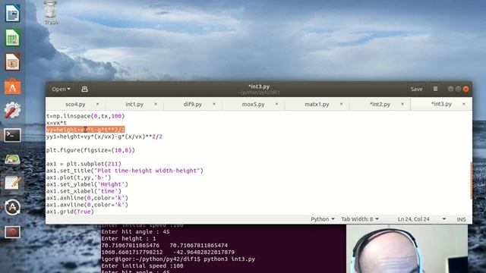Launch LibreOffice Impress from the dock
Viewport: 486px width, 273px height.
[x=12, y=62]
